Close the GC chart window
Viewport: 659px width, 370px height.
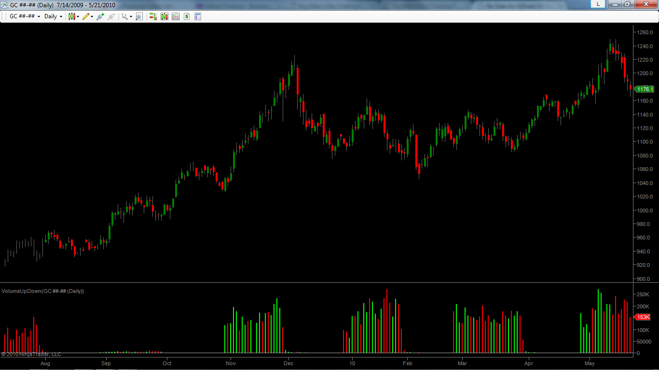point(645,4)
